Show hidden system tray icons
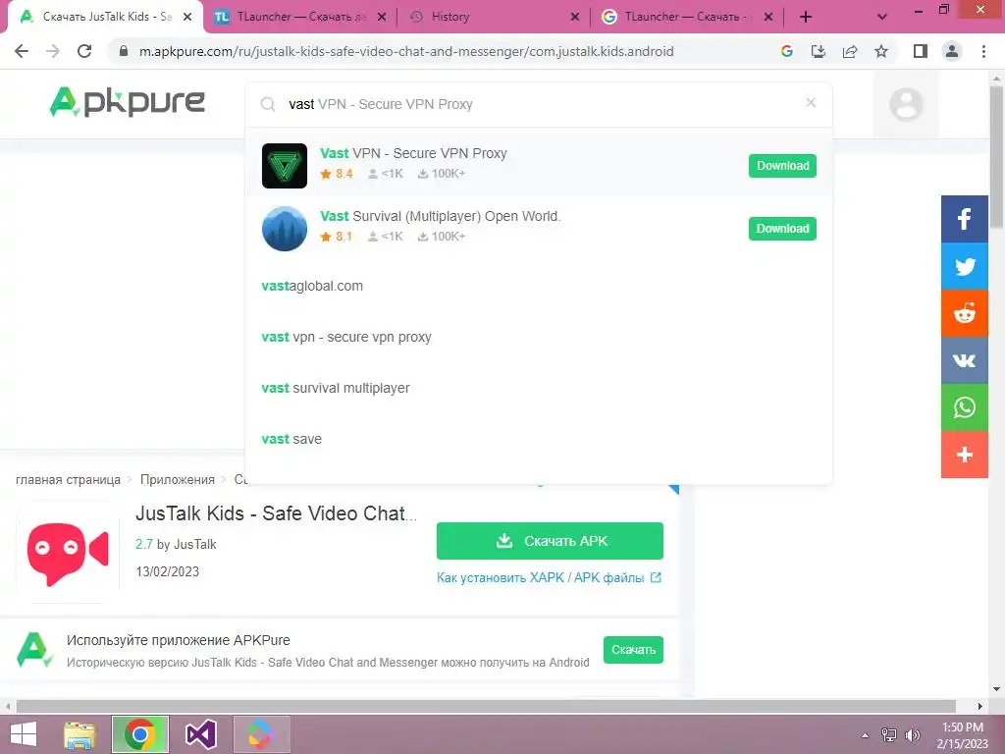 [865, 735]
